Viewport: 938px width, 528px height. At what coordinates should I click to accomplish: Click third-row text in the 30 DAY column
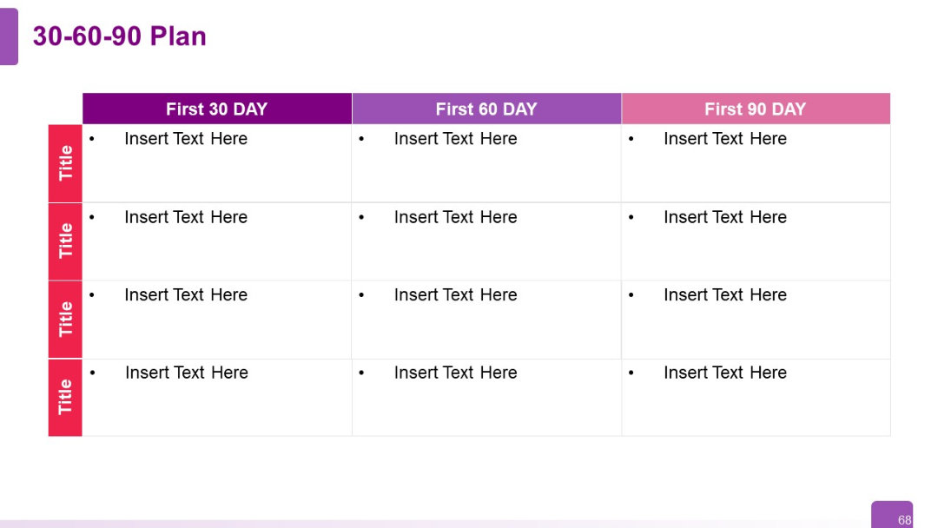tap(186, 295)
